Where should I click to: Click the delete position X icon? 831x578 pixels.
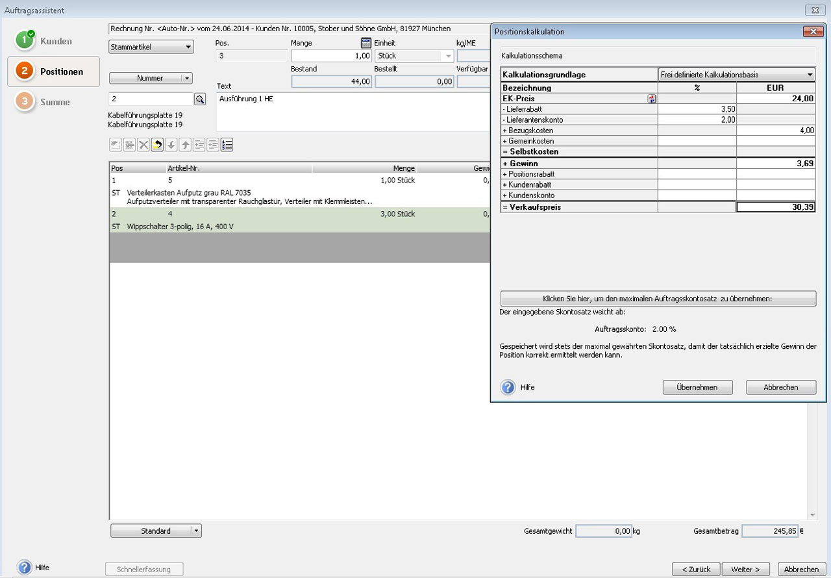(143, 145)
